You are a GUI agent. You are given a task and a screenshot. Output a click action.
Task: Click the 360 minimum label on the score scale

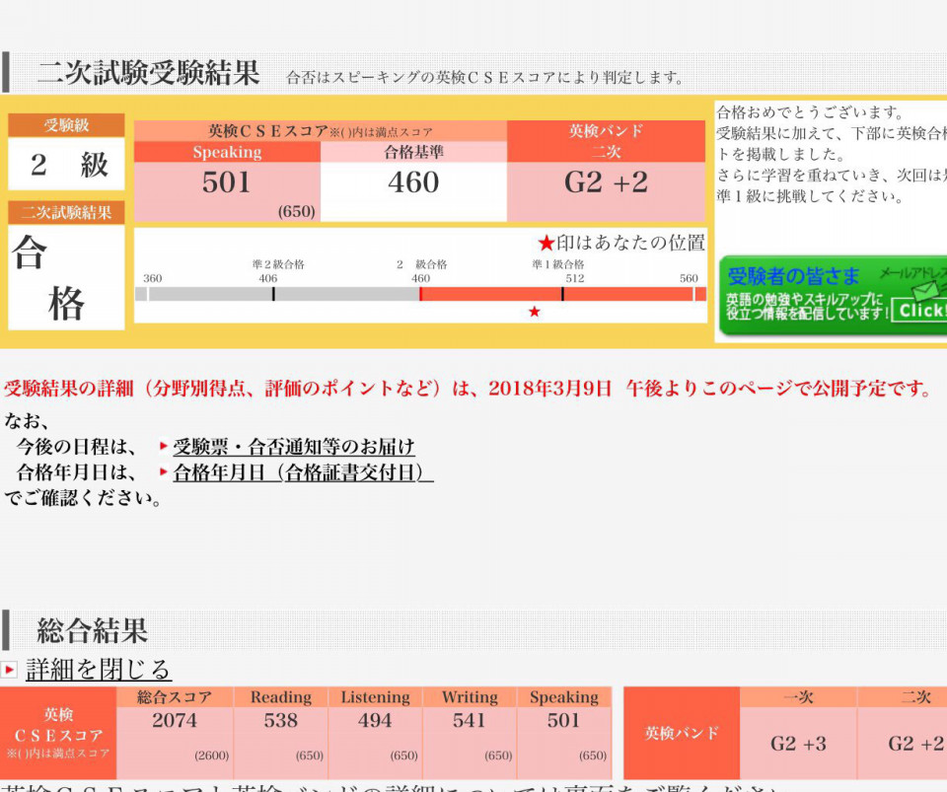point(152,278)
